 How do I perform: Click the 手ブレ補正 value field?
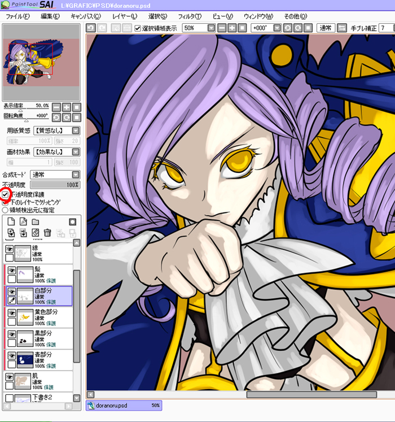(387, 28)
